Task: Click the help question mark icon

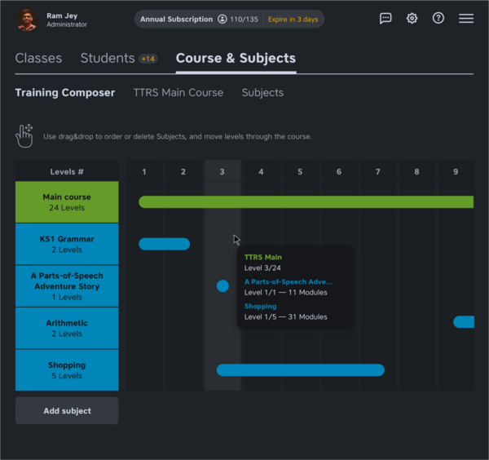Action: (x=438, y=19)
